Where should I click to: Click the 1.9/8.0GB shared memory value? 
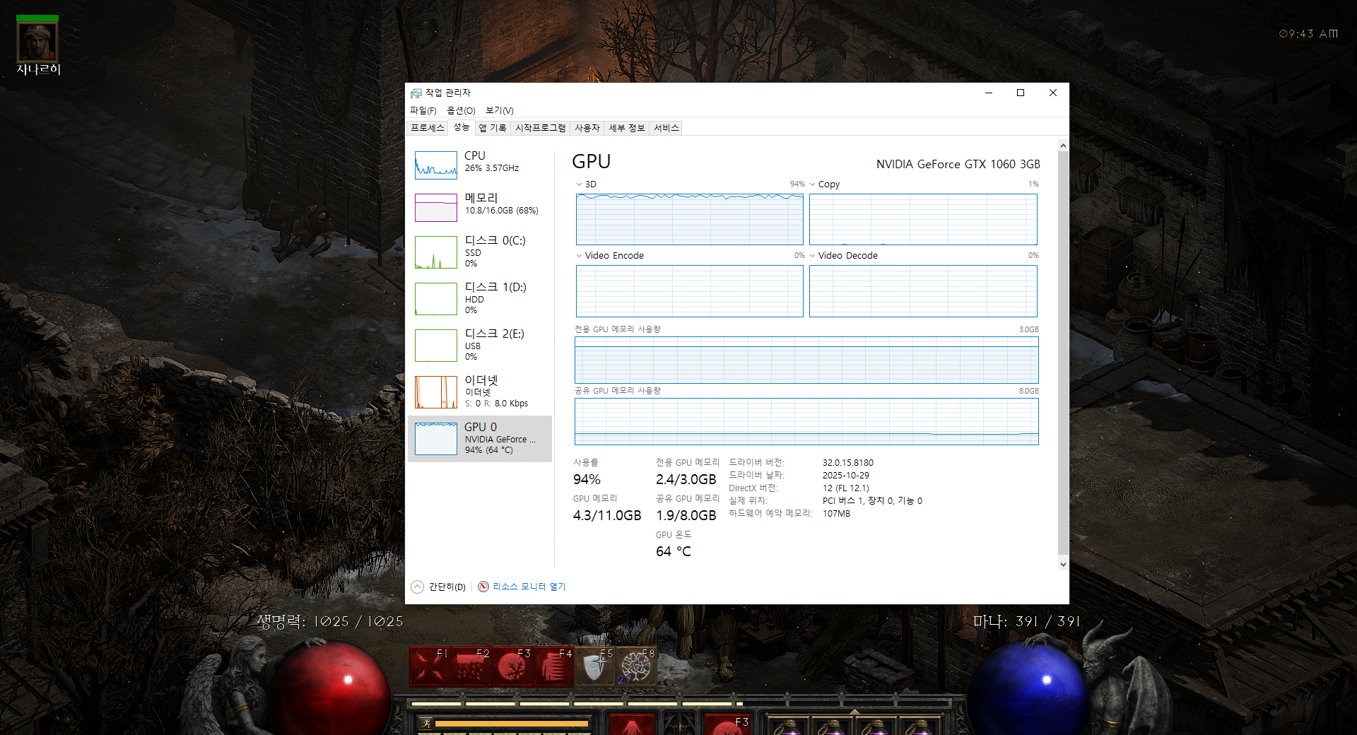tap(686, 516)
